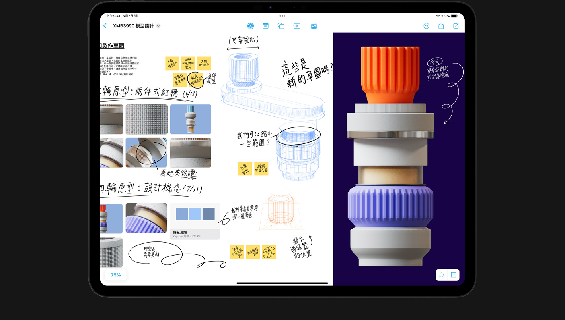
Task: Undo the last action
Action: pos(426,26)
